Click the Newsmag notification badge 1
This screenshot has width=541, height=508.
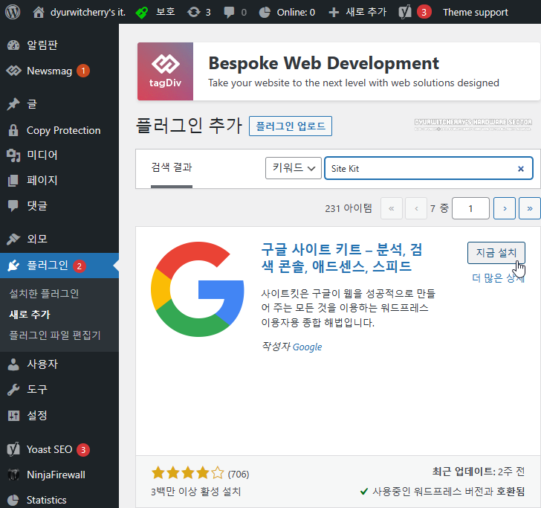coord(83,71)
